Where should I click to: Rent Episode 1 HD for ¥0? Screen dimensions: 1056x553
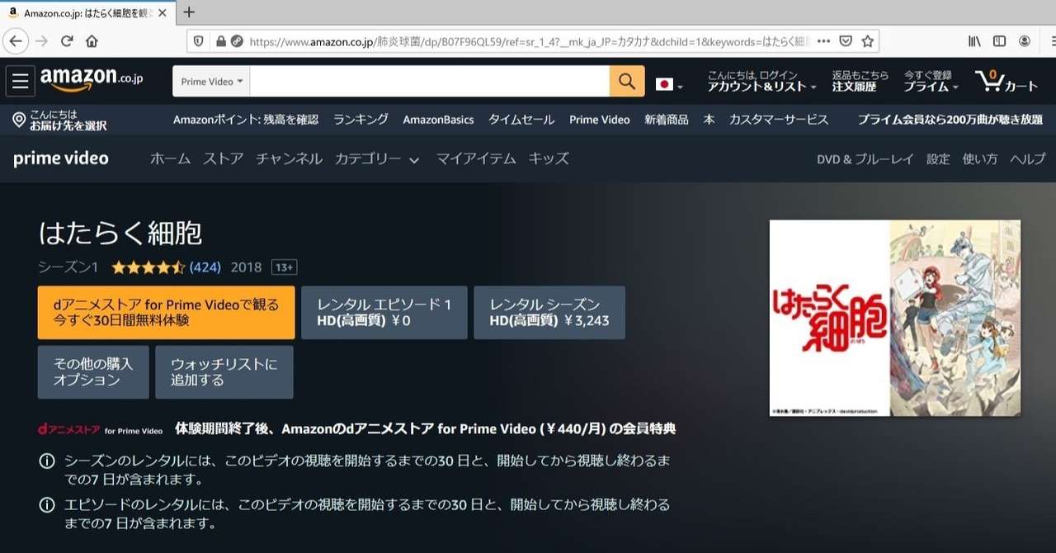click(384, 312)
